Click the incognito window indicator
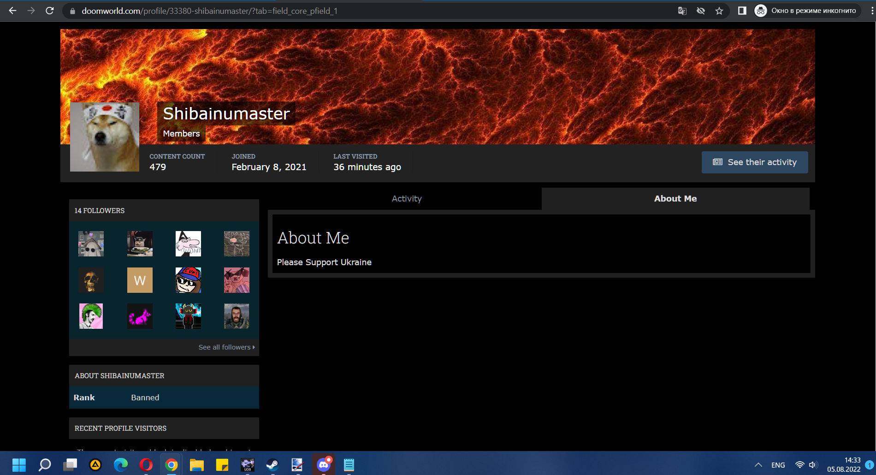876x475 pixels. tap(807, 11)
